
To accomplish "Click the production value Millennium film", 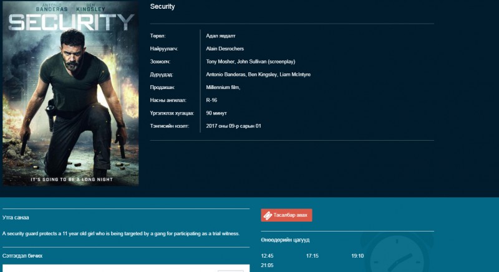I will (x=223, y=87).
